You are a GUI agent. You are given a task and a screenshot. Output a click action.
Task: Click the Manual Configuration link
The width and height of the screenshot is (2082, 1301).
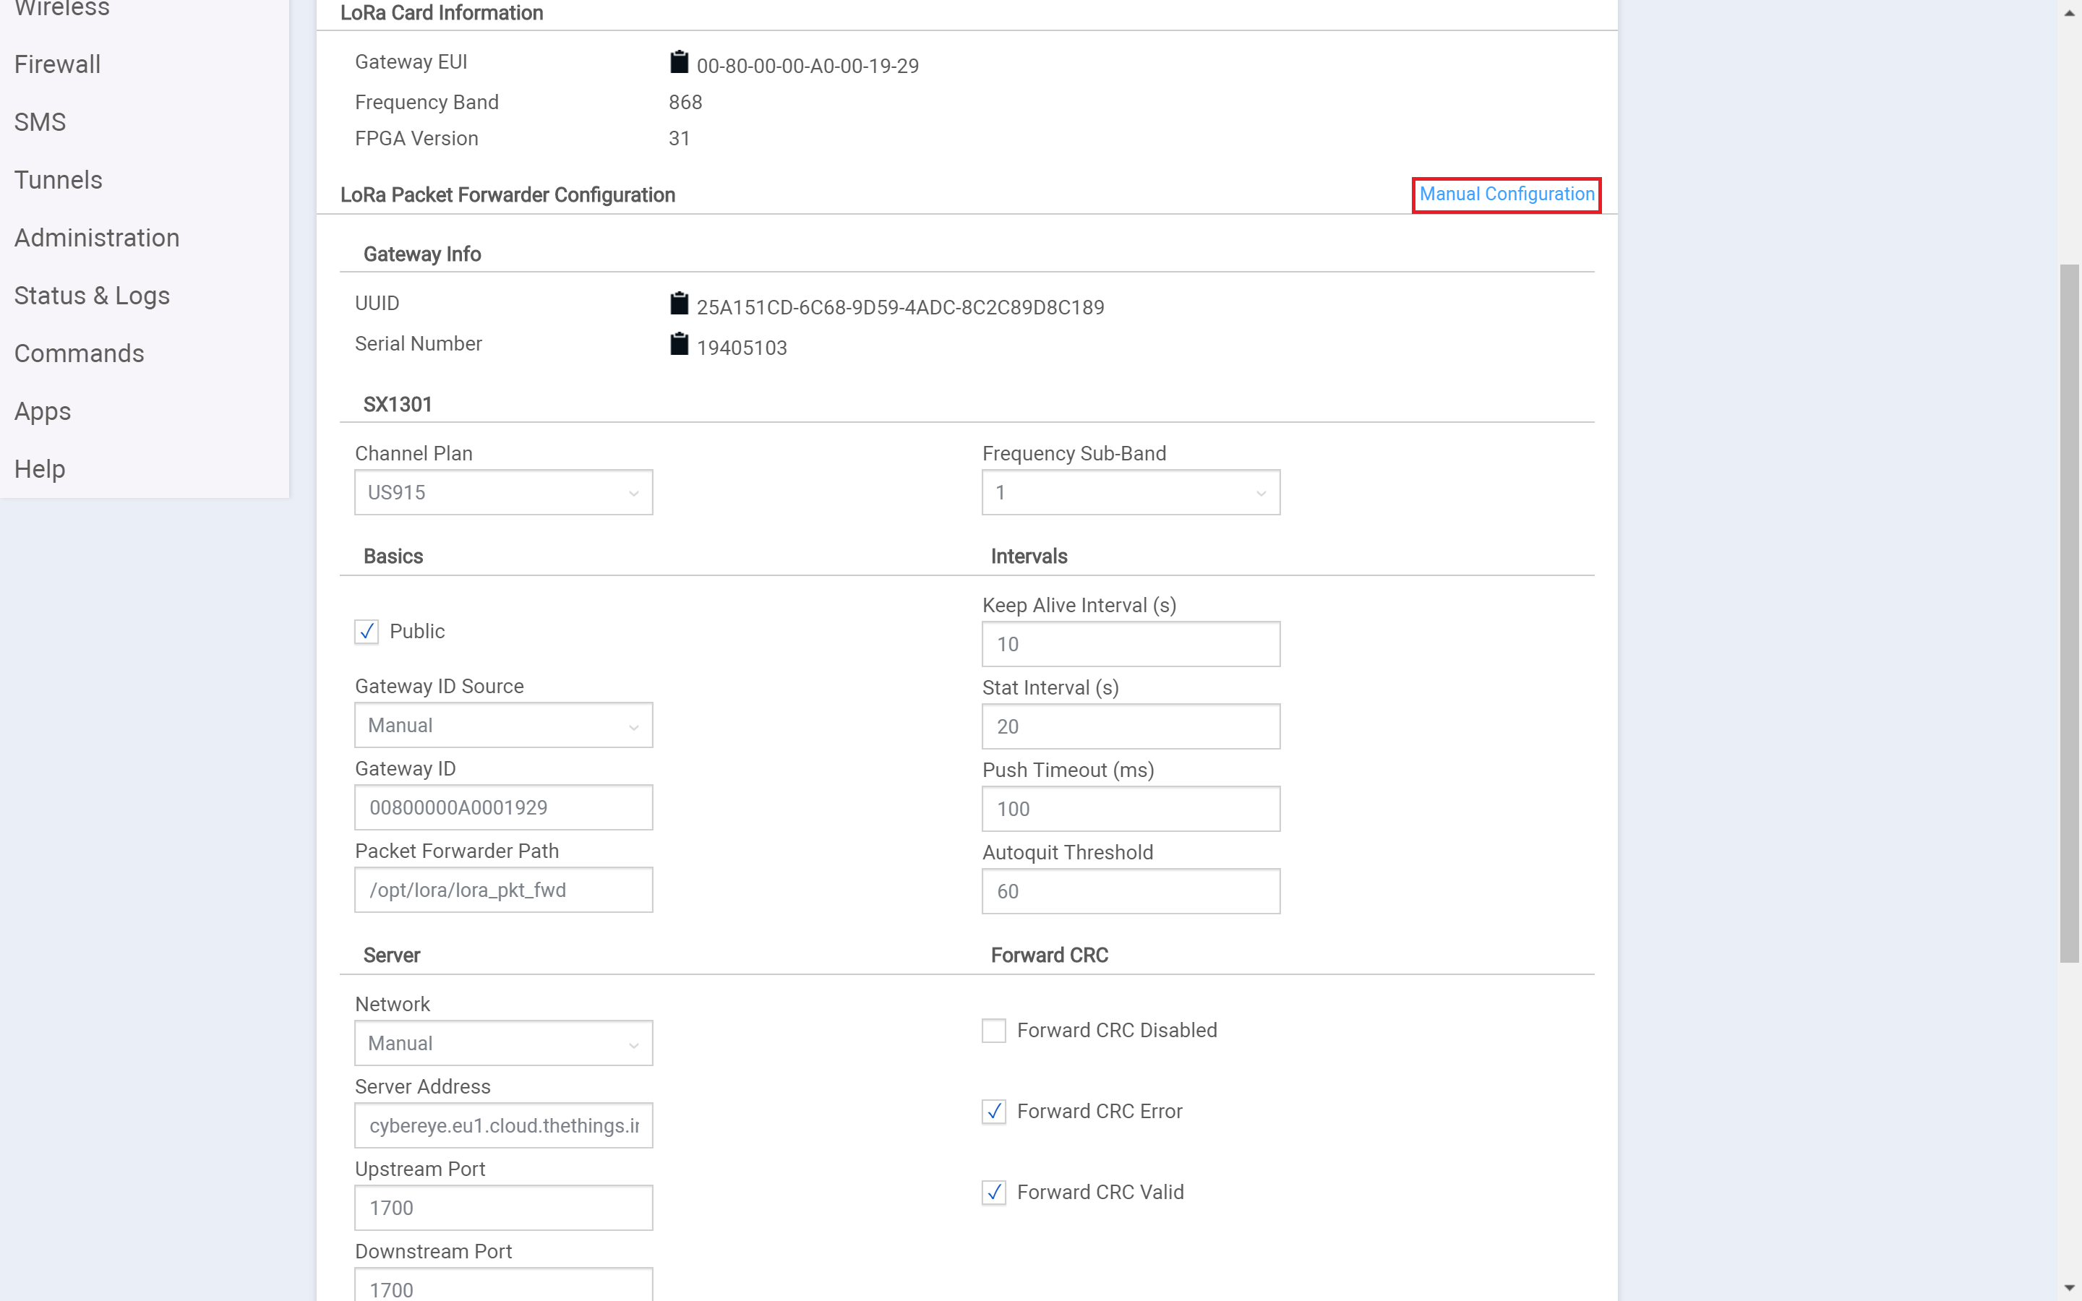click(1504, 194)
